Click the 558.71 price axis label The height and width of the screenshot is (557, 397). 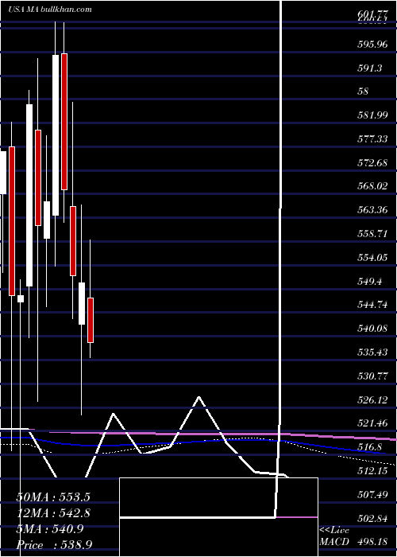pos(372,234)
